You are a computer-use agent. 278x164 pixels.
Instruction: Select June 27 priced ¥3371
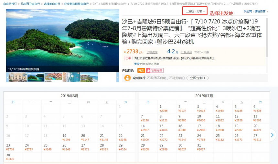tap(88, 147)
